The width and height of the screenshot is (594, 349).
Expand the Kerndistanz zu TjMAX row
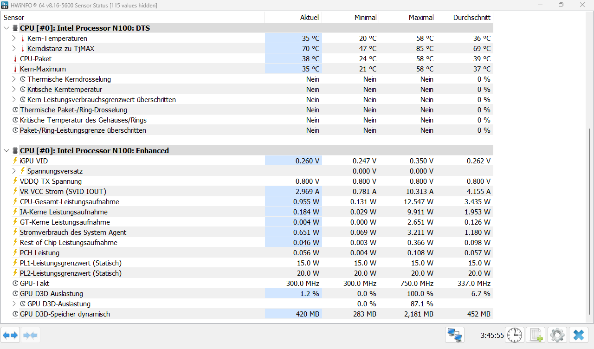(14, 49)
